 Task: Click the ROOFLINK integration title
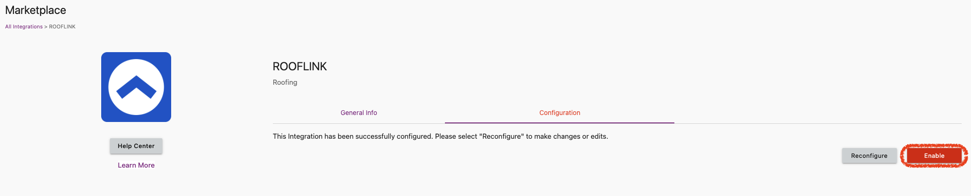(299, 67)
